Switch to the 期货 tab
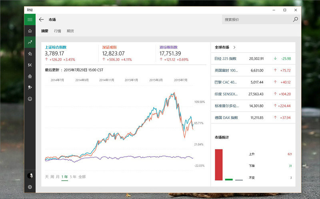The height and width of the screenshot is (199, 320). click(x=70, y=31)
